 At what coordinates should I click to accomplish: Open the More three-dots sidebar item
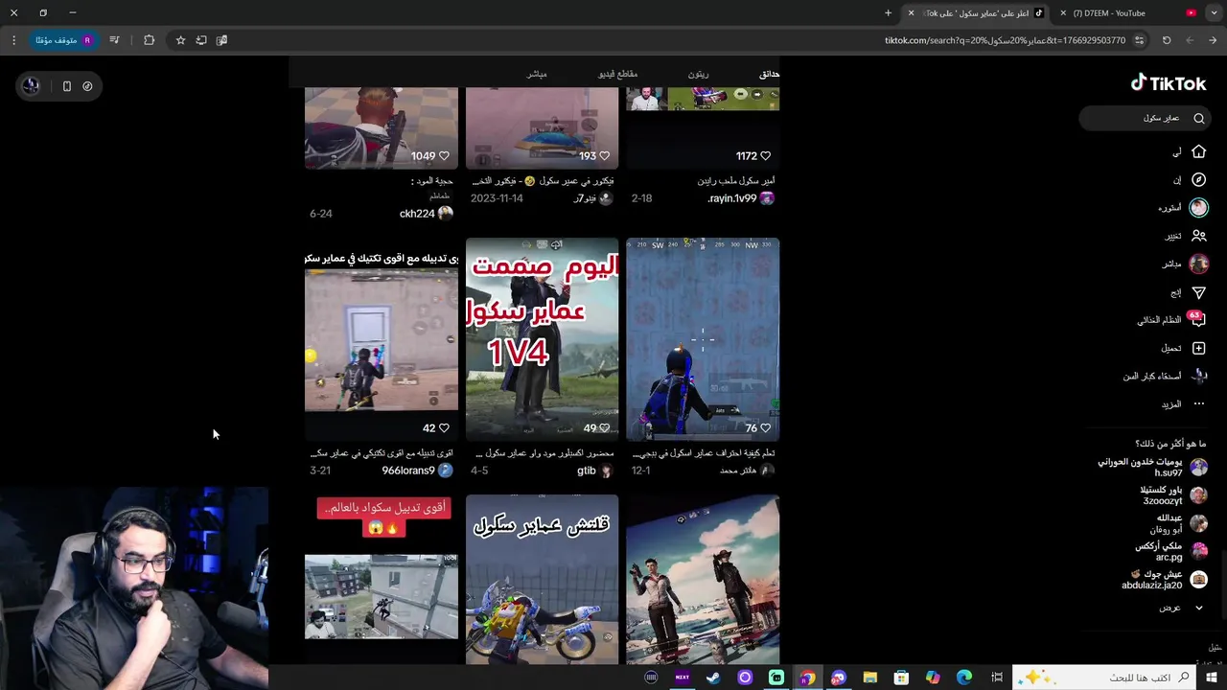click(x=1198, y=403)
